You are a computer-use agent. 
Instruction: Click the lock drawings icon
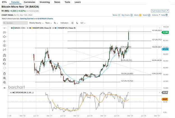[x=4, y=60]
